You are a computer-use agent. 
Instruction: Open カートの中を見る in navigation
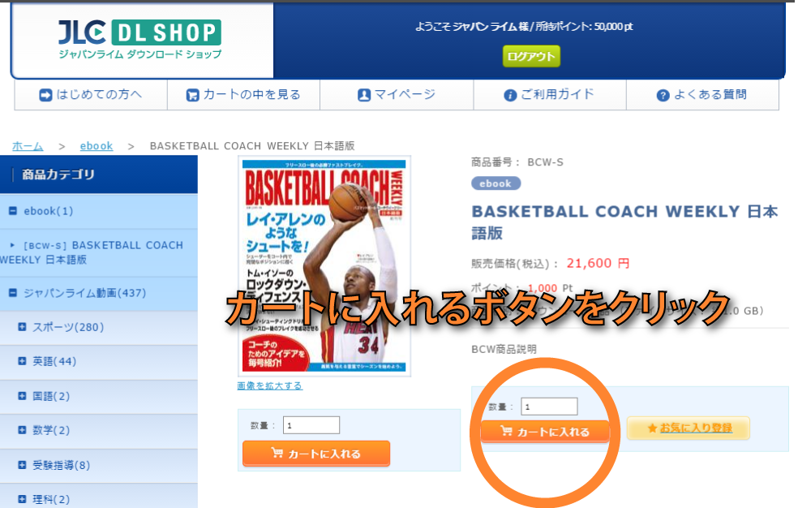click(x=243, y=95)
